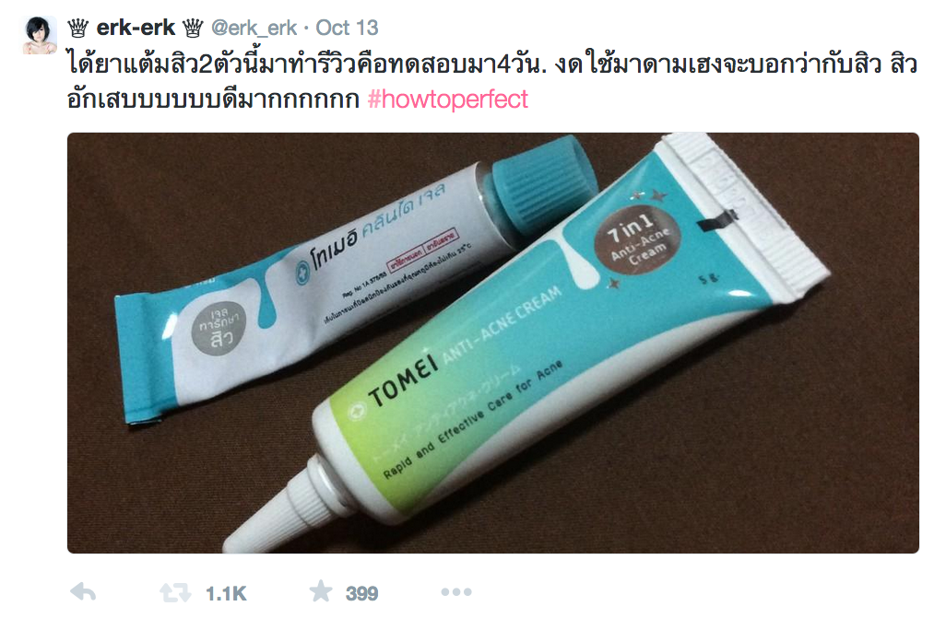Open the erk-erk profile avatar
This screenshot has height=618, width=934.
40,35
